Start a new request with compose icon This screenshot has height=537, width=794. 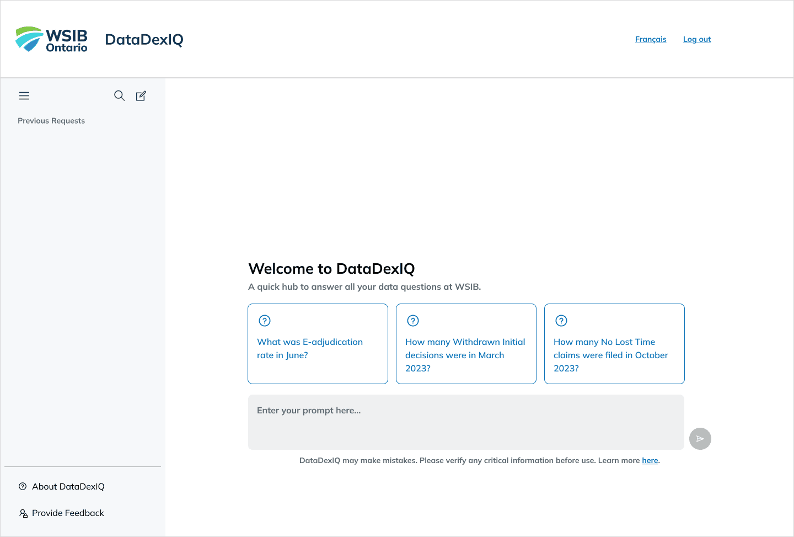coord(141,96)
